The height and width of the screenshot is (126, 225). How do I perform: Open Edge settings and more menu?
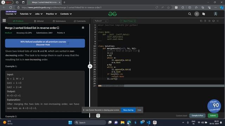point(216,7)
